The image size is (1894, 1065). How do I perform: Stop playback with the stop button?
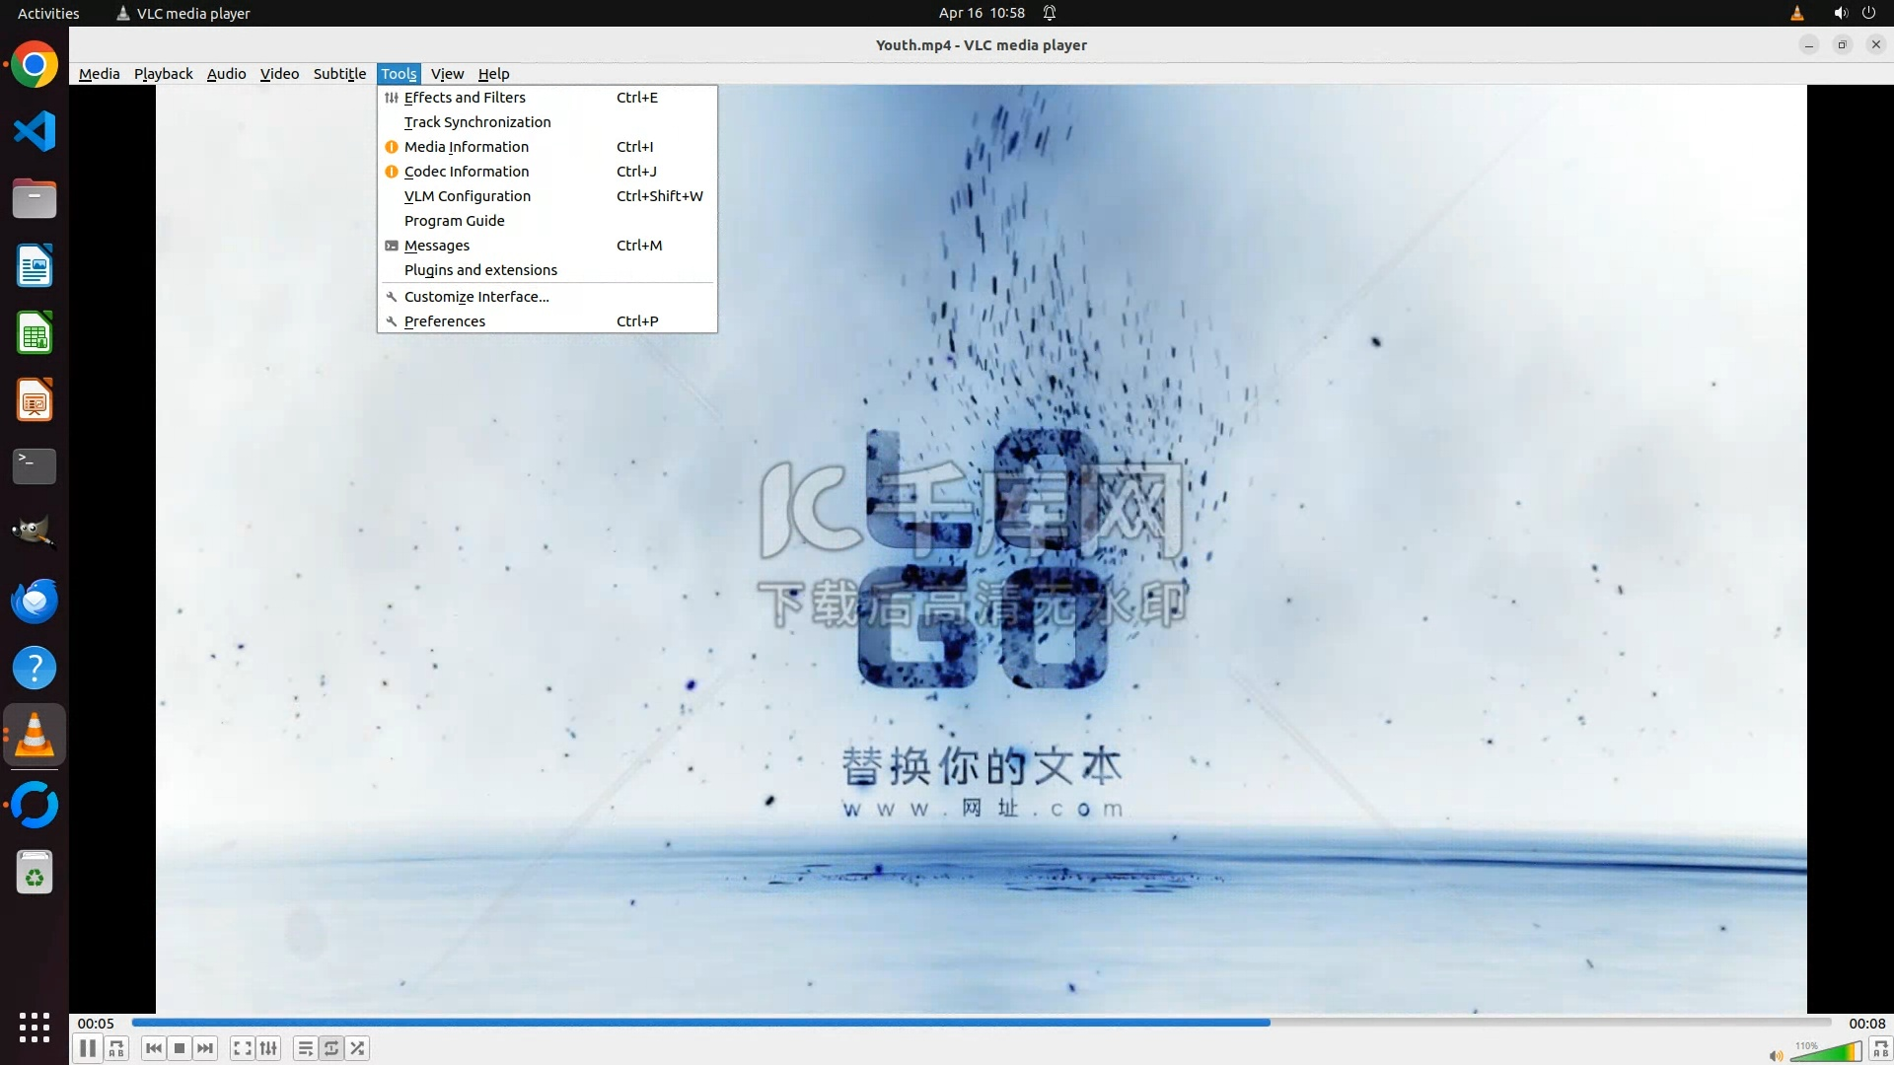[180, 1048]
